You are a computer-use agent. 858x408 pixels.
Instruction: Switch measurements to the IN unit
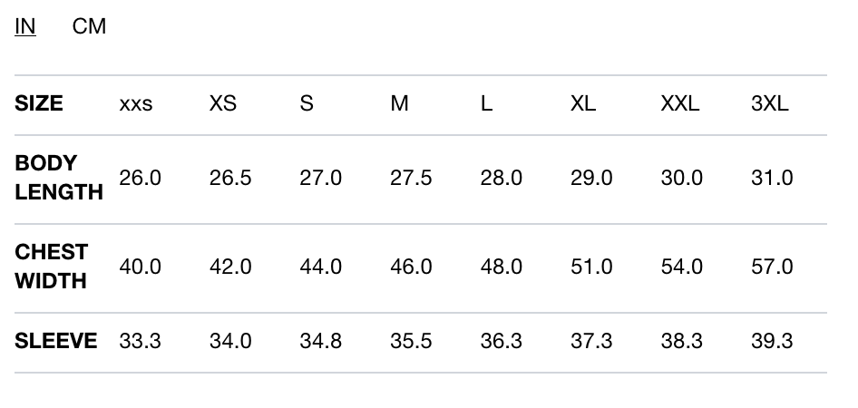25,27
